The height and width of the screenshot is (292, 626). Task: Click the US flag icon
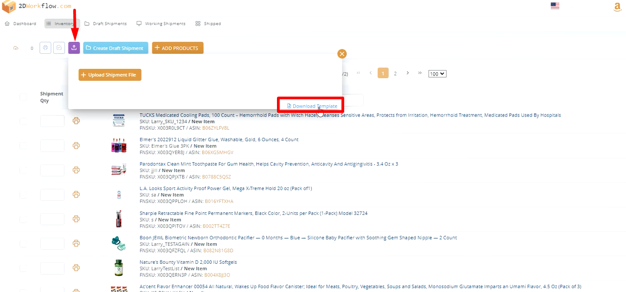[554, 6]
